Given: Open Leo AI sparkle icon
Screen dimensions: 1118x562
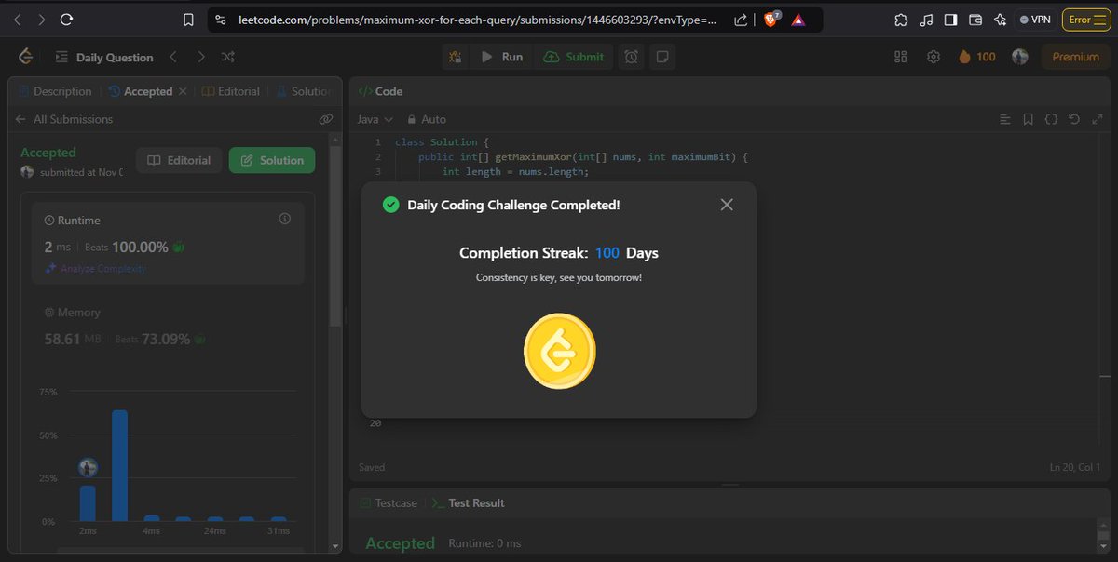Looking at the screenshot, I should [1000, 19].
